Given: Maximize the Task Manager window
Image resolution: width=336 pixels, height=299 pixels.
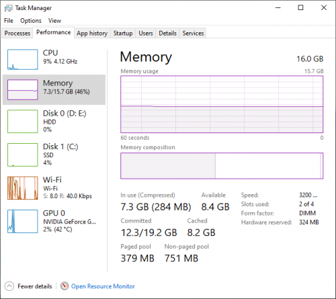Looking at the screenshot, I should [300, 8].
